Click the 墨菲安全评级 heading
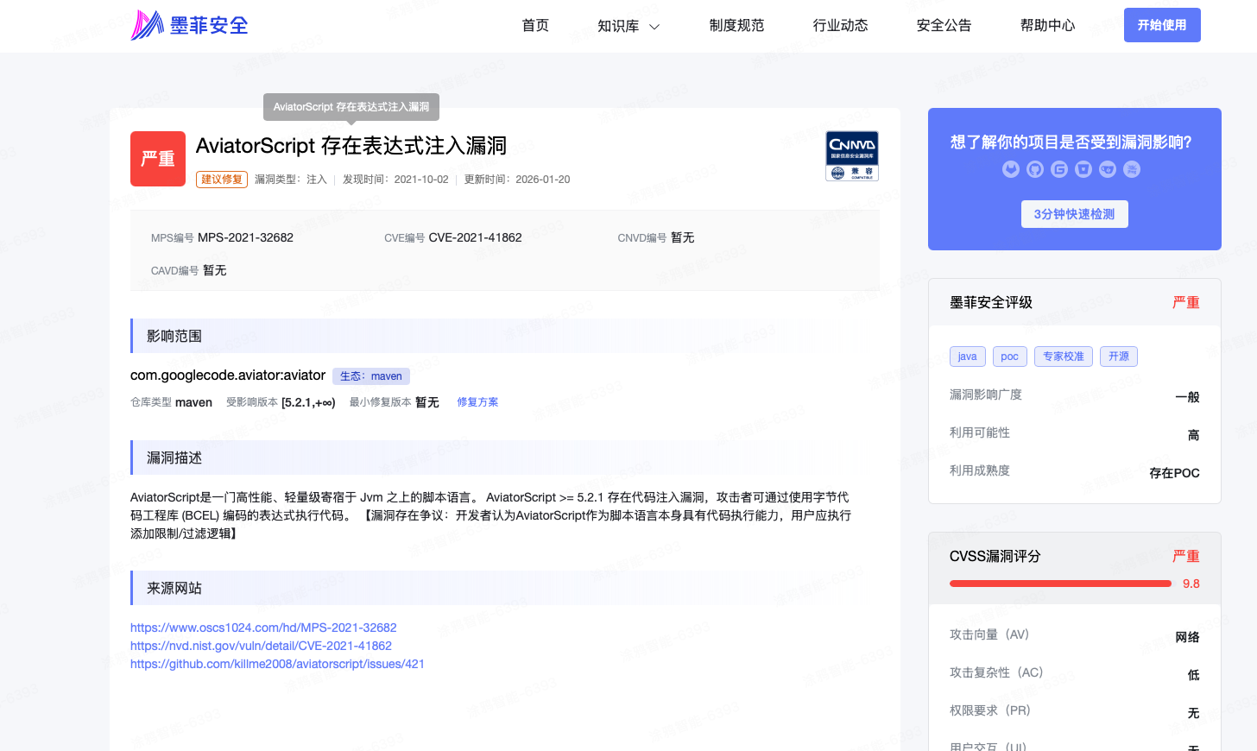Viewport: 1257px width, 751px height. coord(991,302)
